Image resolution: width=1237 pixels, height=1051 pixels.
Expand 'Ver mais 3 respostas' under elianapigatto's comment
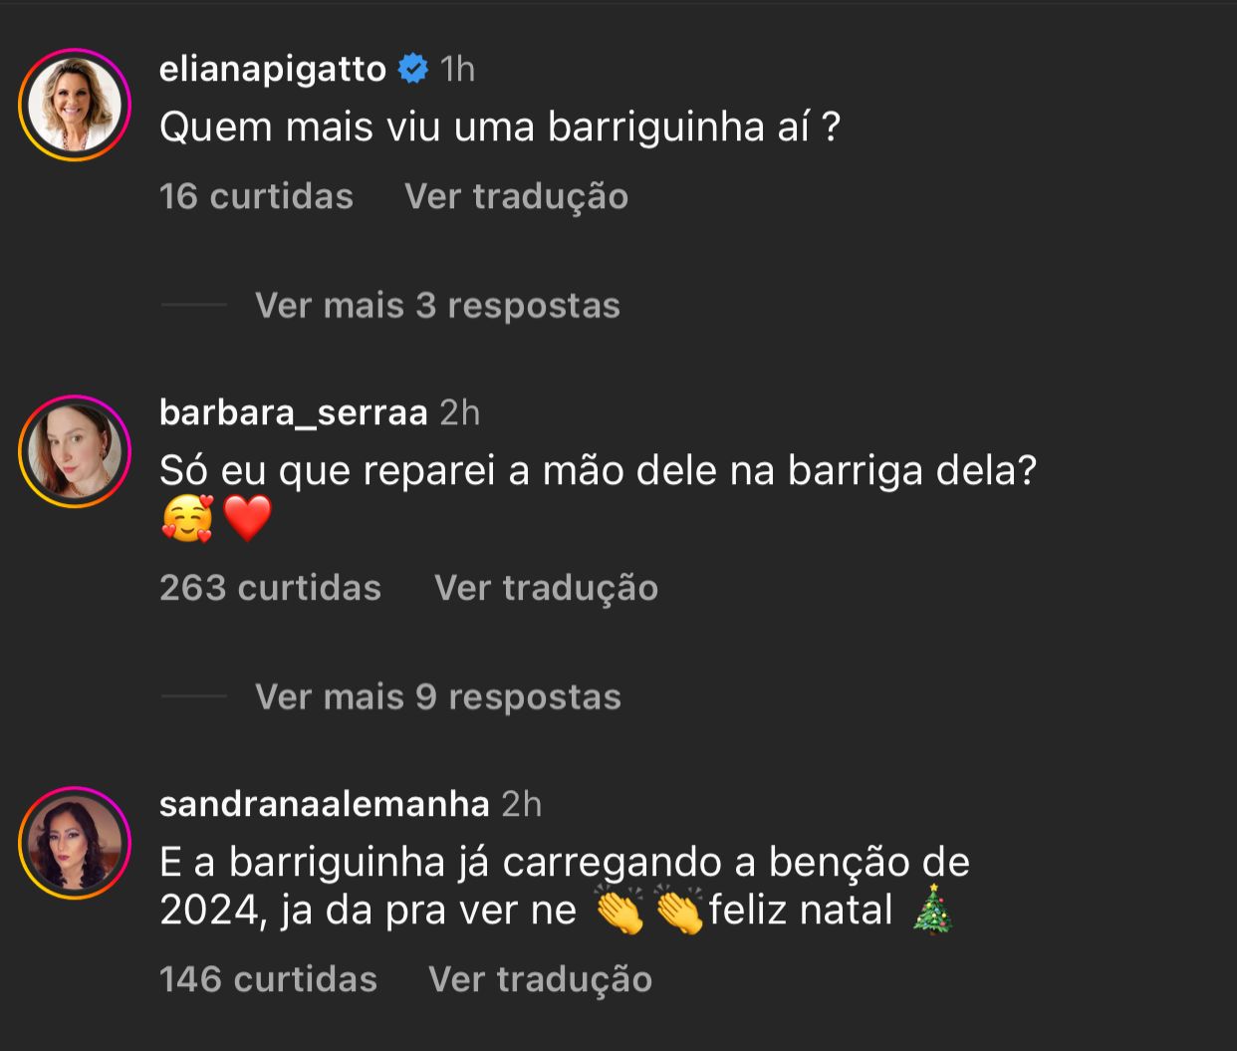[436, 305]
